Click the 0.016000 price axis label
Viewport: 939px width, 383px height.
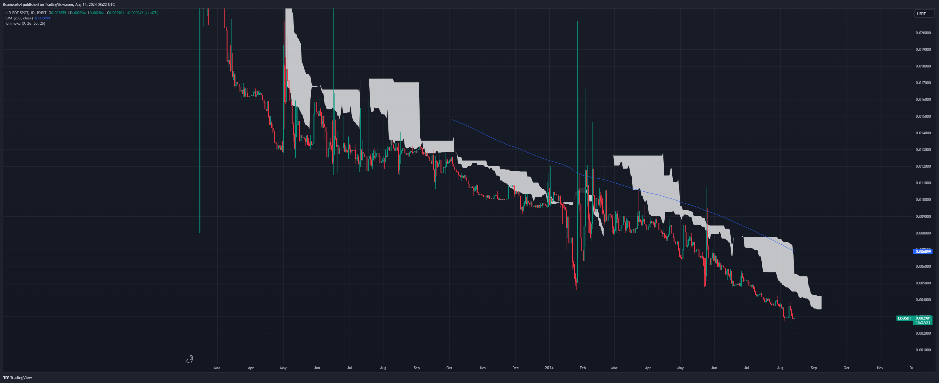[x=923, y=100]
